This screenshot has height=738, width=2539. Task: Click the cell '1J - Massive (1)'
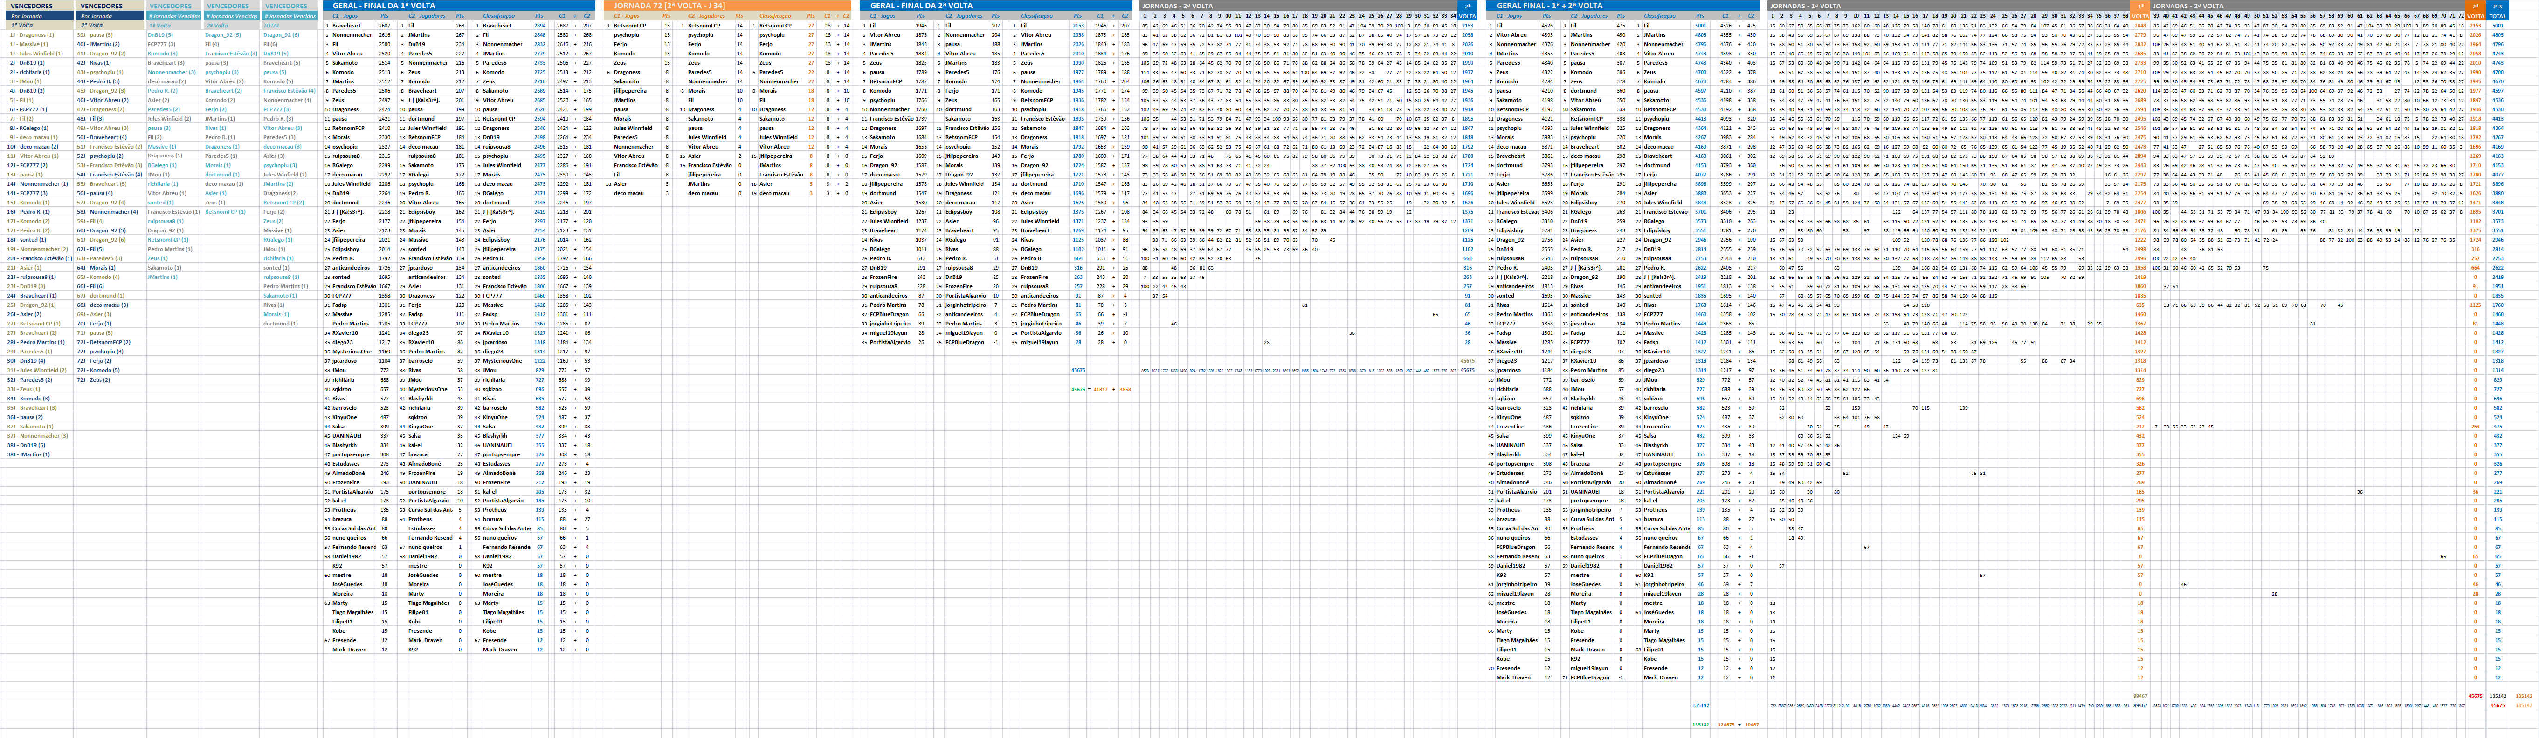pos(40,44)
